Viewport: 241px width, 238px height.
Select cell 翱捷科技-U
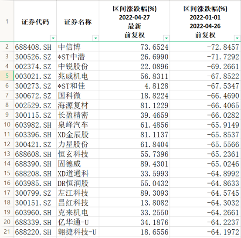click(78, 232)
